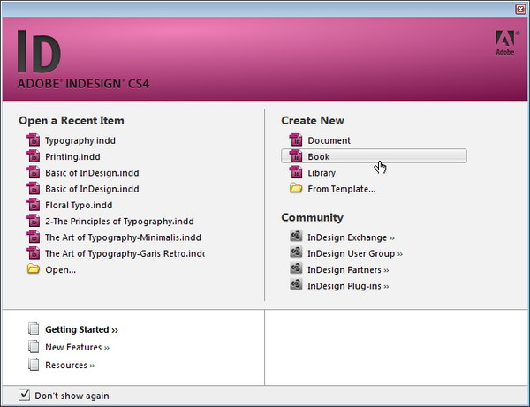Create a new Document
The width and height of the screenshot is (530, 407).
click(329, 140)
